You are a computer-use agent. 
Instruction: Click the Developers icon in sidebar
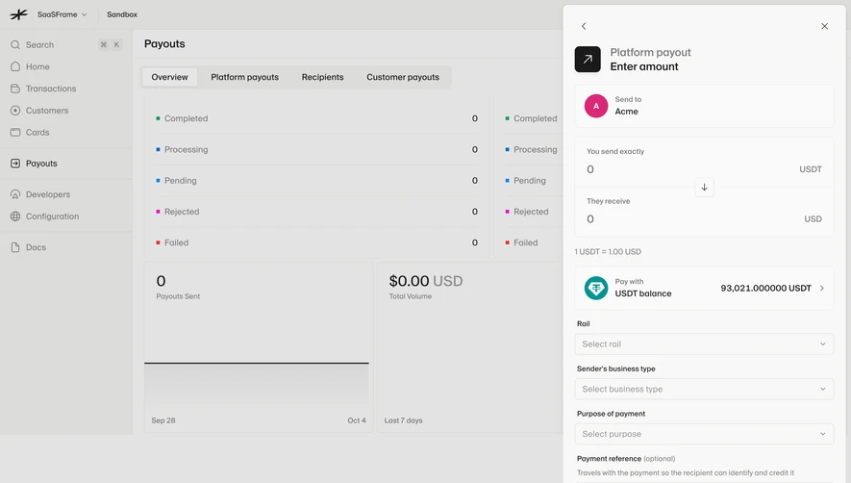pos(15,194)
